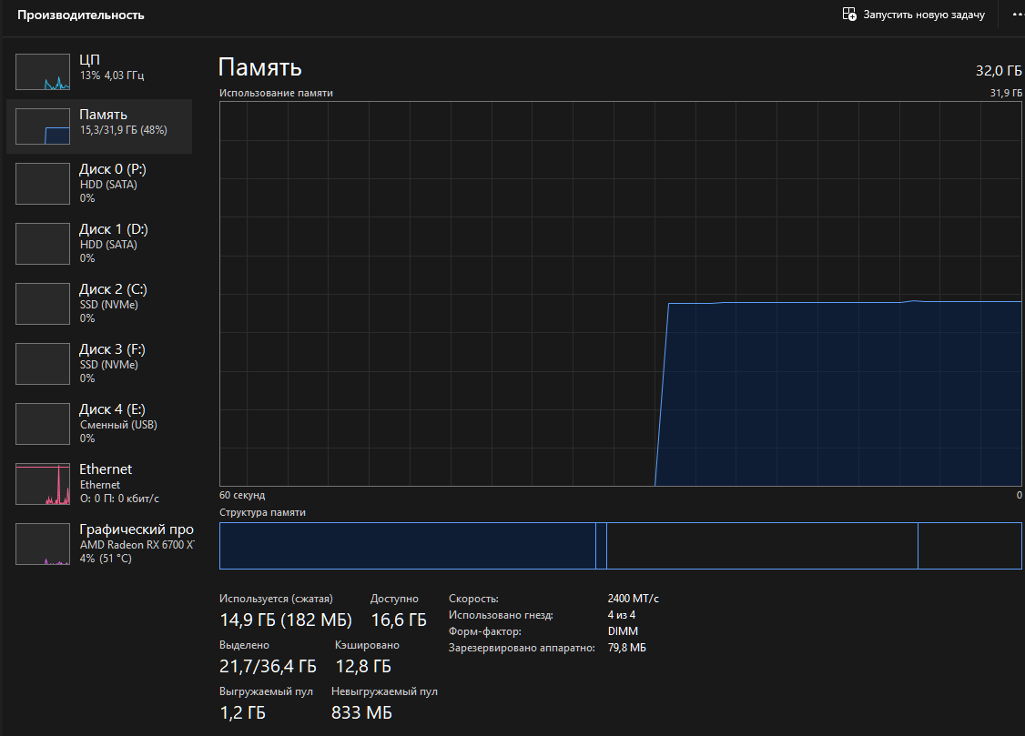Select Диск 3 (F:) item
Image resolution: width=1025 pixels, height=736 pixels.
tap(99, 364)
